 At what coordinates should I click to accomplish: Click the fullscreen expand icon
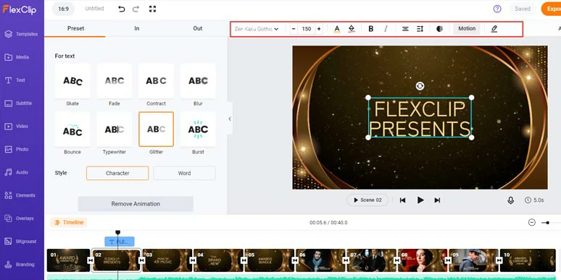click(152, 9)
